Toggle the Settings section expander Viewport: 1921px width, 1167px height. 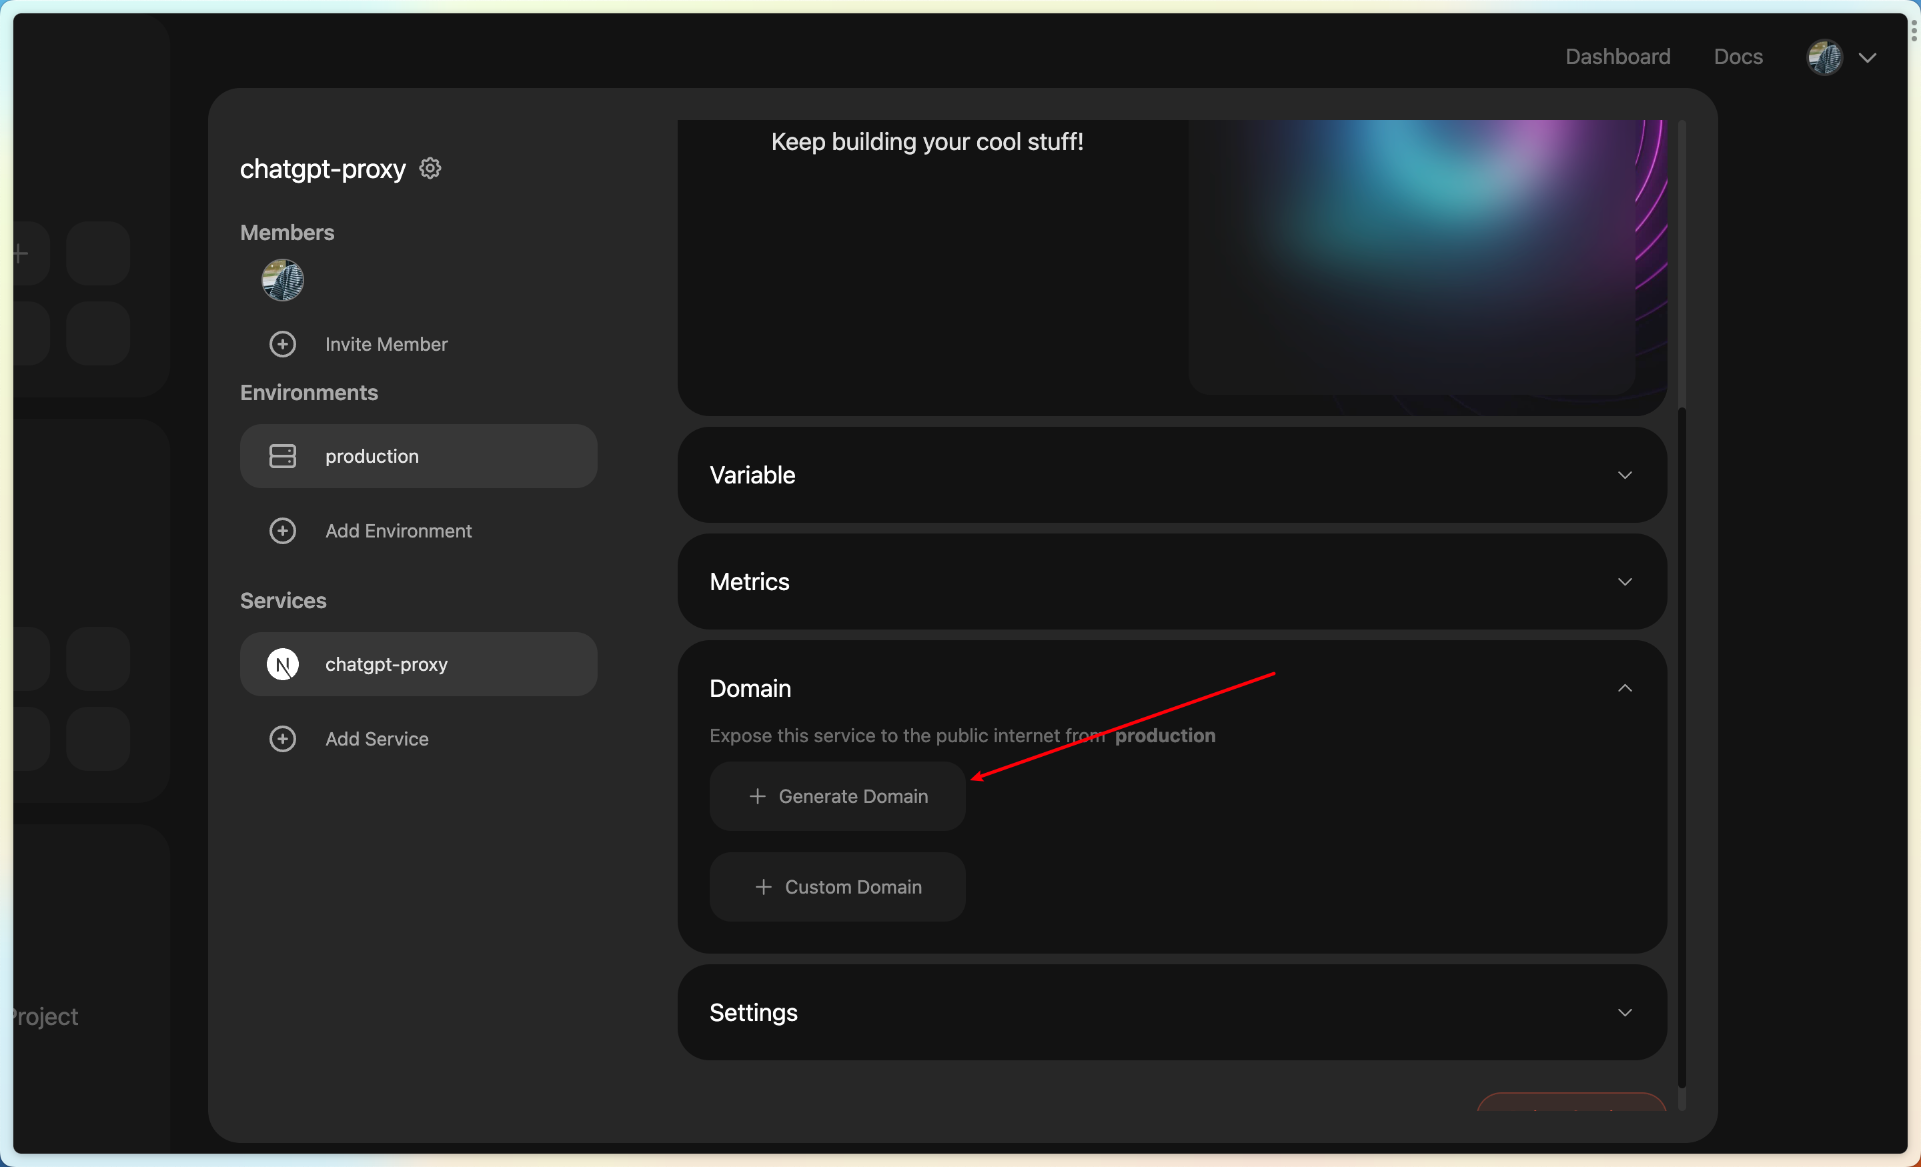(x=1625, y=1012)
